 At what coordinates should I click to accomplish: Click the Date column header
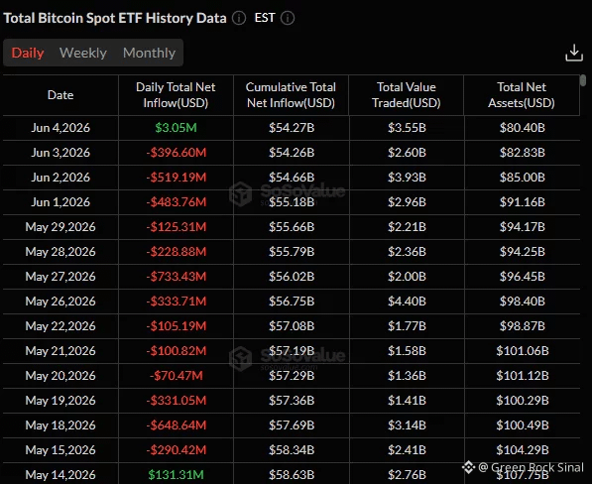(60, 95)
